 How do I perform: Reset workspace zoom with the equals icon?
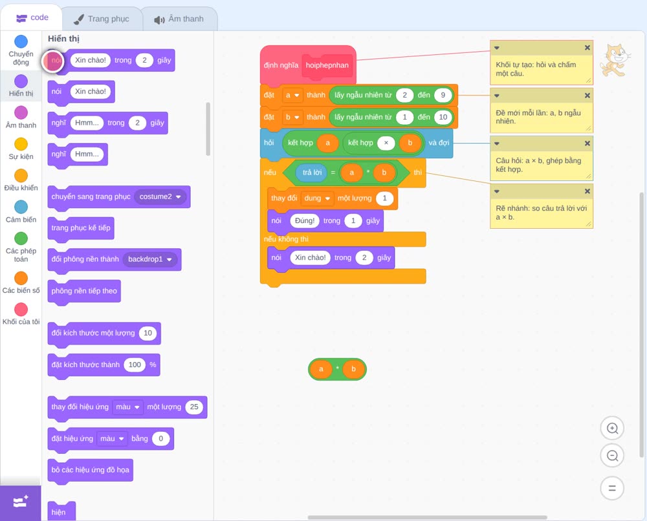click(612, 488)
